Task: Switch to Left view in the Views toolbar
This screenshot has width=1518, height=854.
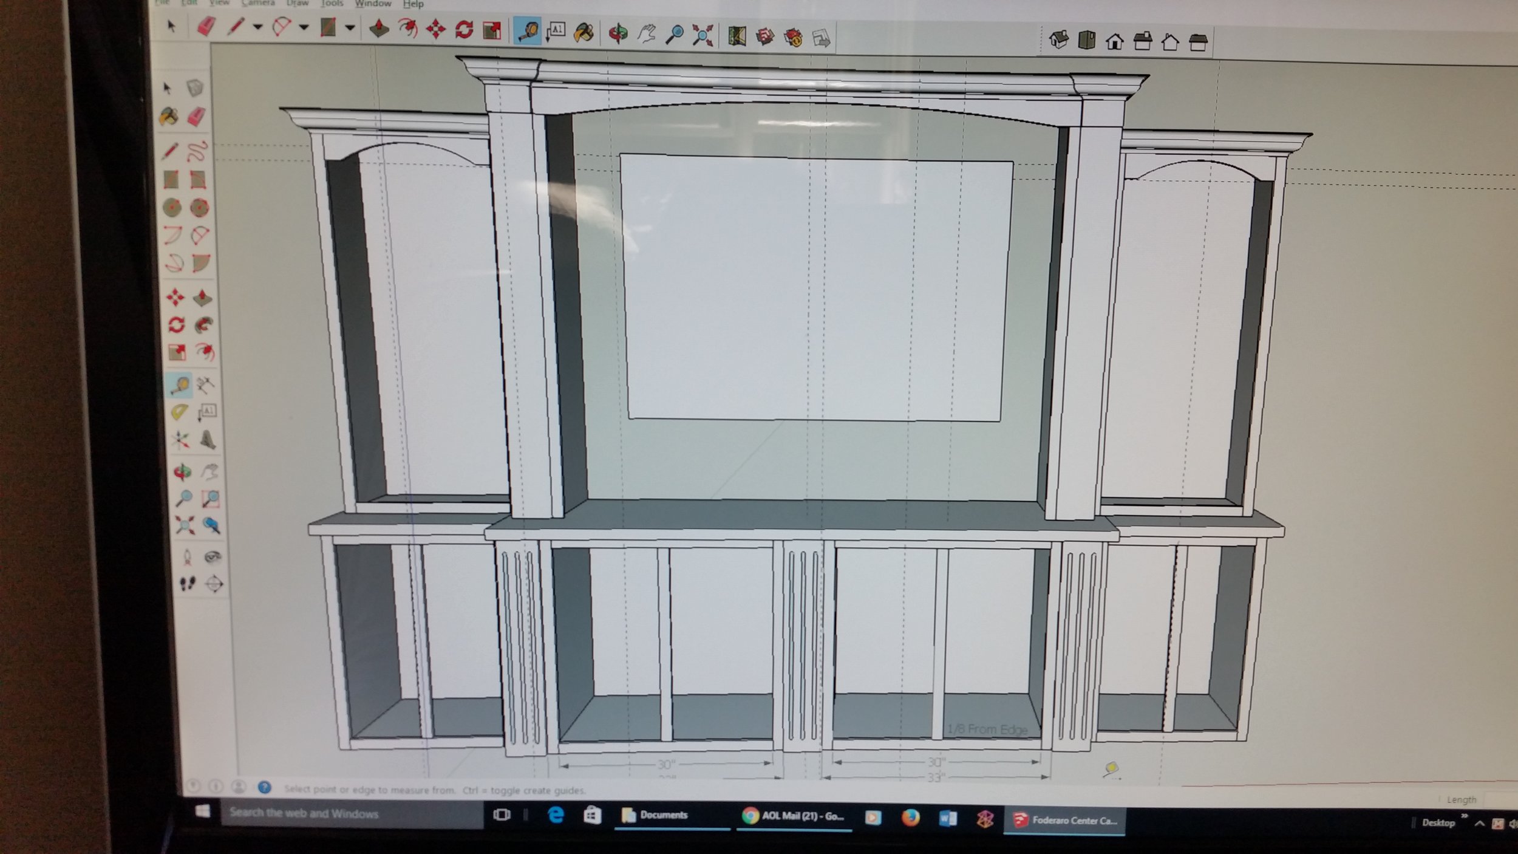Action: pos(1198,43)
